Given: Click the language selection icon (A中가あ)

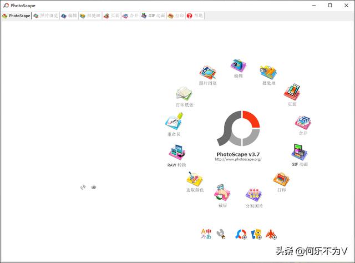Looking at the screenshot, I should [x=206, y=234].
